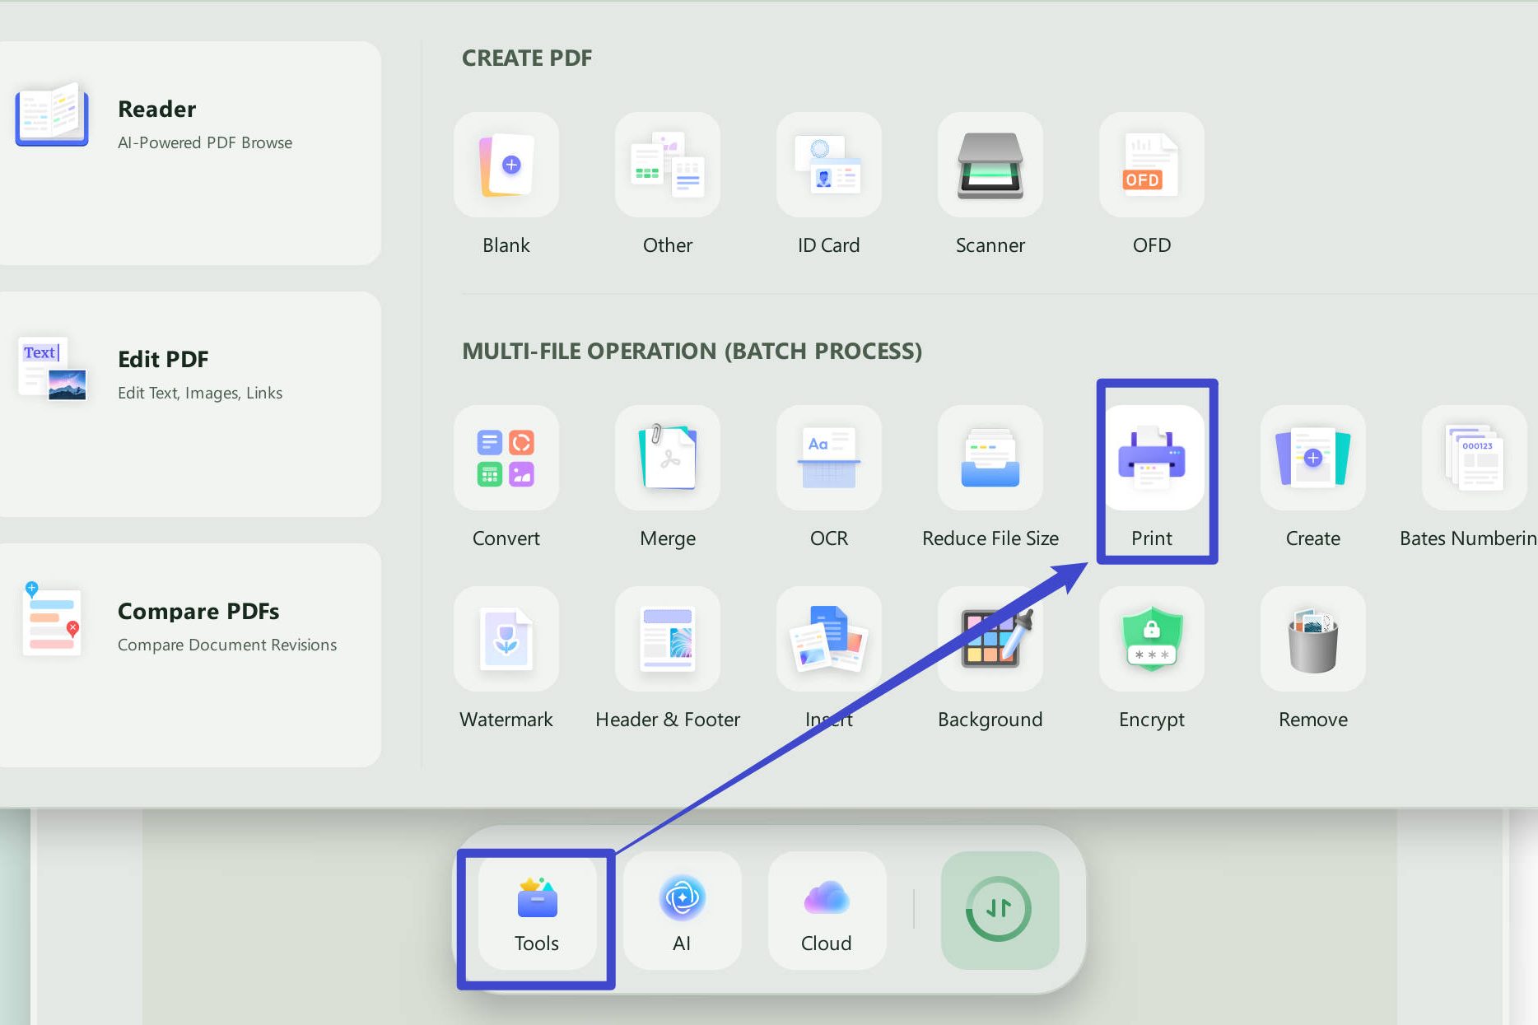The image size is (1538, 1025).
Task: Open Tools in the bottom bar
Action: click(x=537, y=911)
